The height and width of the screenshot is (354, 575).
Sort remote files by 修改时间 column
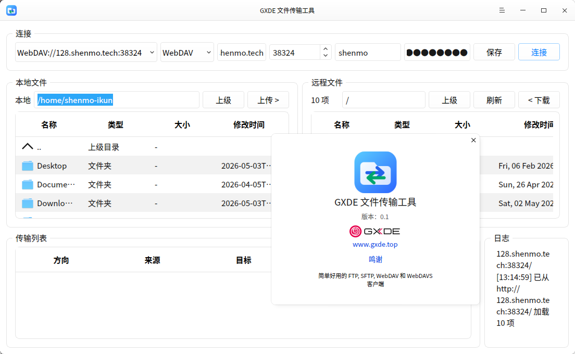[x=539, y=124]
